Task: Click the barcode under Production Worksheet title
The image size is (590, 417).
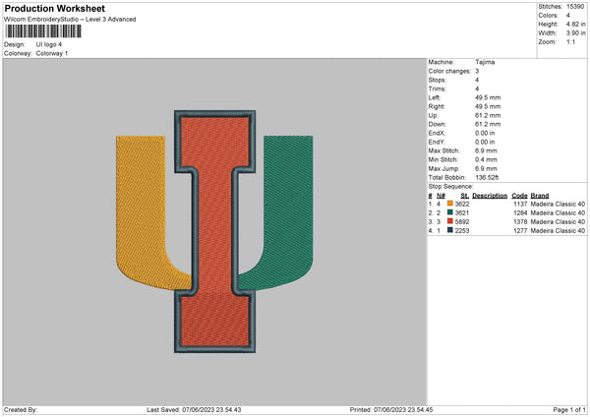Action: coord(43,31)
